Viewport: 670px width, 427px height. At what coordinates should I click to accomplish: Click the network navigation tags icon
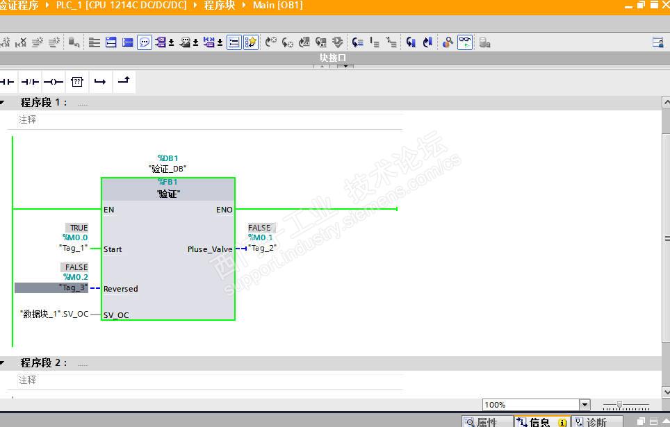[x=209, y=42]
